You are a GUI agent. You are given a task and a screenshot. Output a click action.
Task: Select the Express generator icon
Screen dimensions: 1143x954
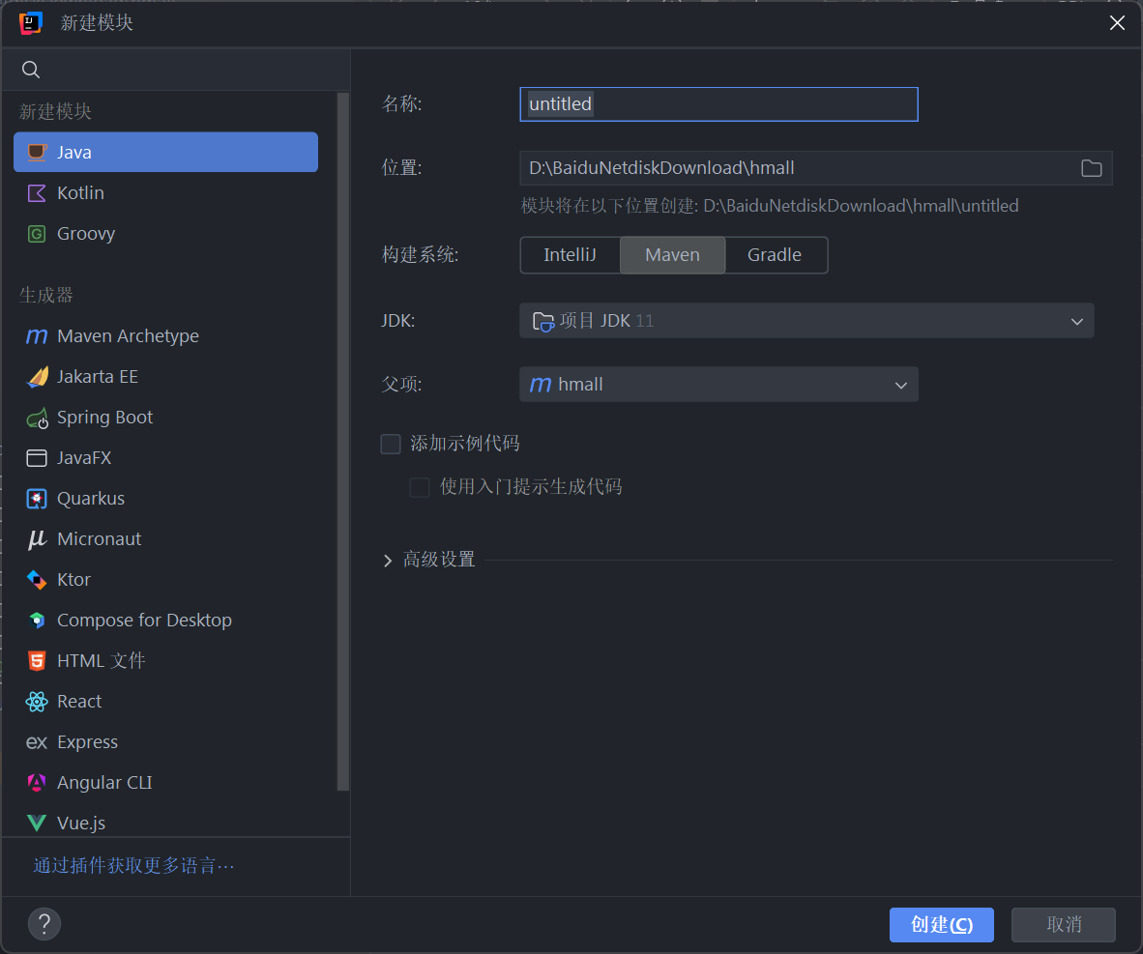(37, 742)
